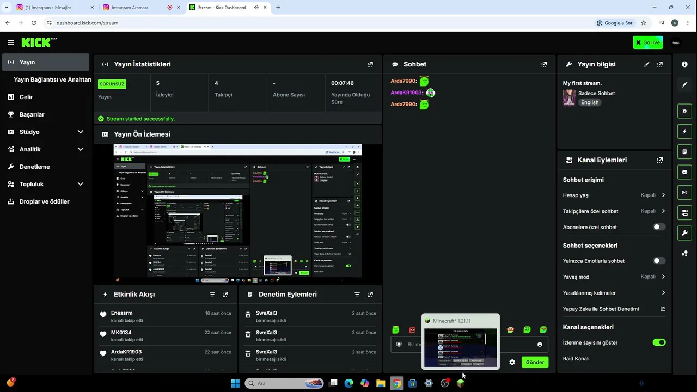The width and height of the screenshot is (697, 392).
Task: Pop out the Yayın bilgisi panel
Action: pos(660,64)
